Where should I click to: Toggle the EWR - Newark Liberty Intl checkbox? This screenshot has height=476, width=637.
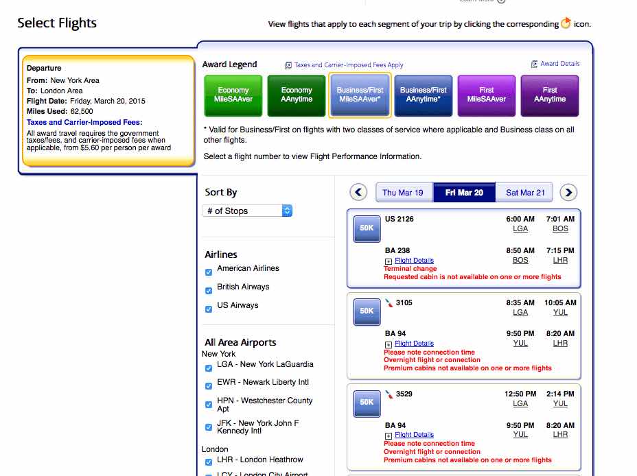click(209, 386)
